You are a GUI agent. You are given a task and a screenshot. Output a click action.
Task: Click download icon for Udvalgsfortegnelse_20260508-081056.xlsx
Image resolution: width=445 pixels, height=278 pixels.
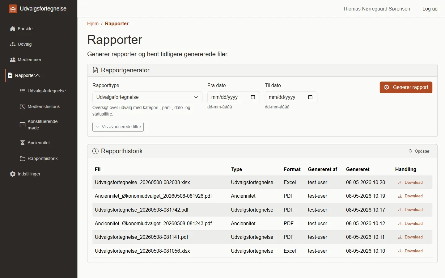(400, 251)
